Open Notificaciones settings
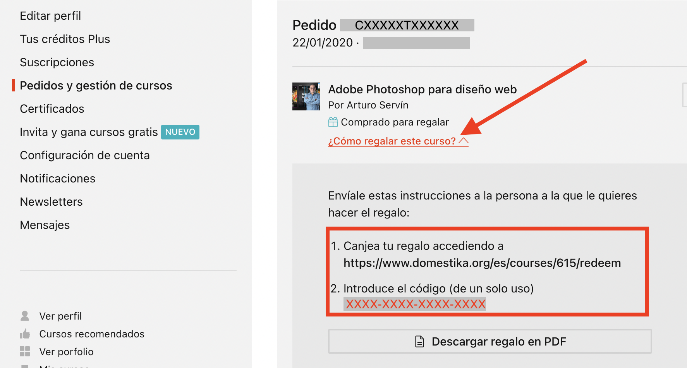Screen dimensions: 687x368 pos(58,179)
